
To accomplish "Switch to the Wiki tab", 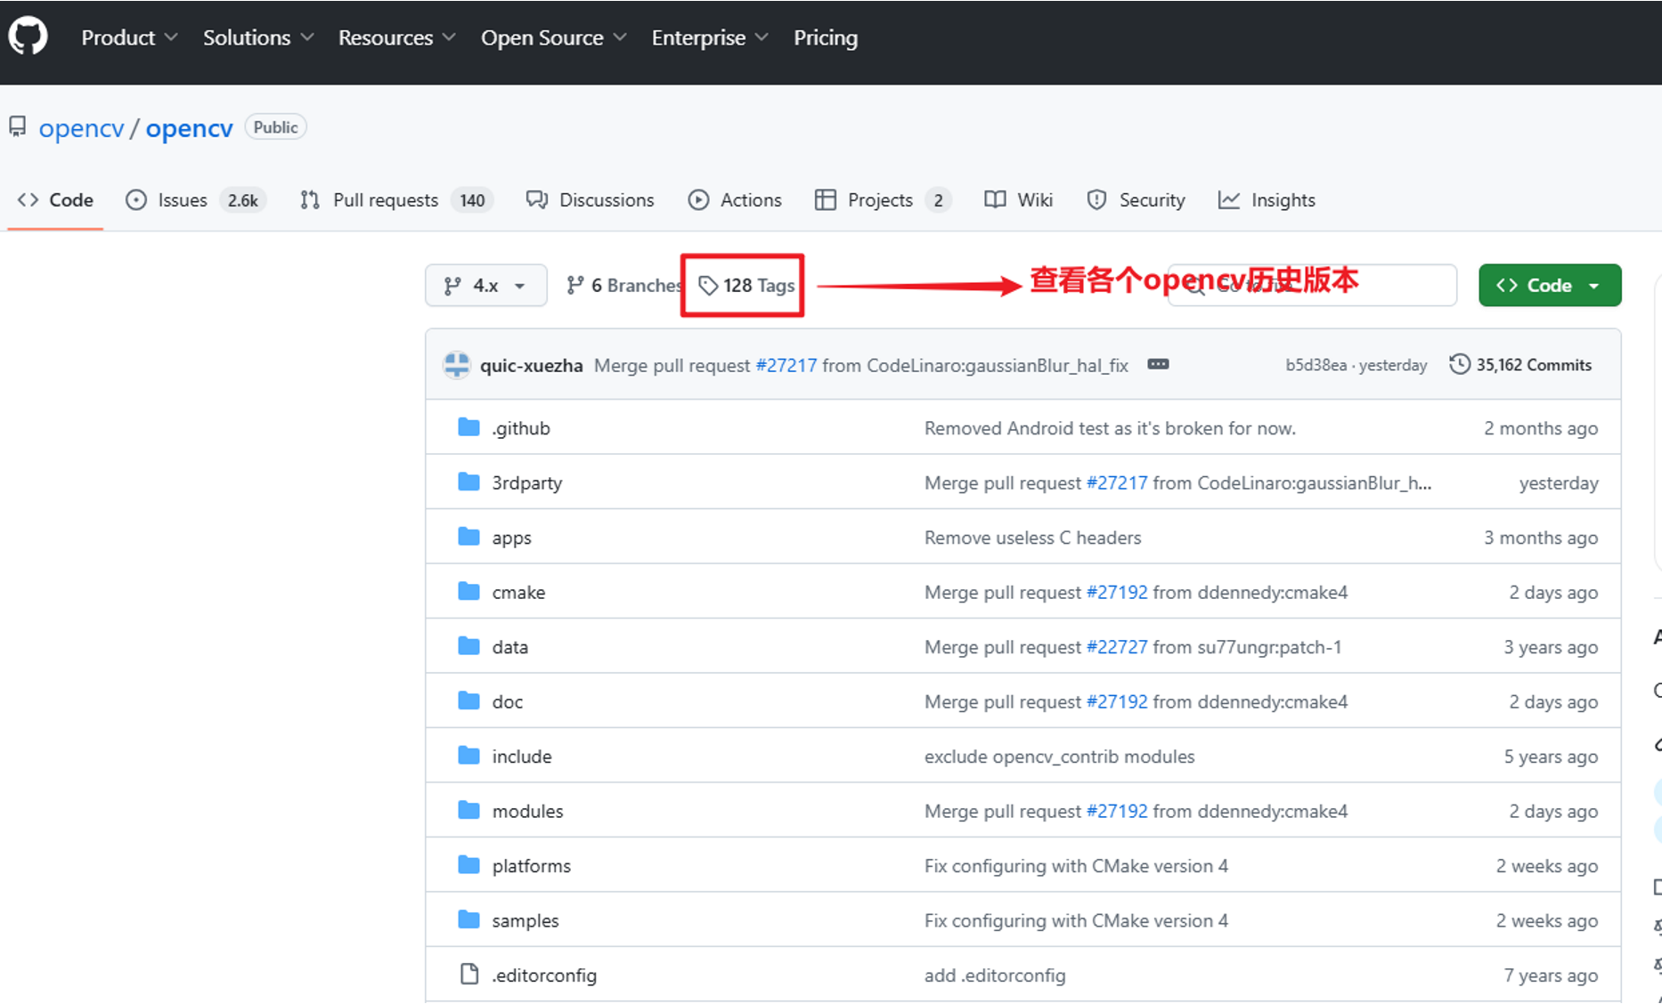I will pyautogui.click(x=1019, y=200).
